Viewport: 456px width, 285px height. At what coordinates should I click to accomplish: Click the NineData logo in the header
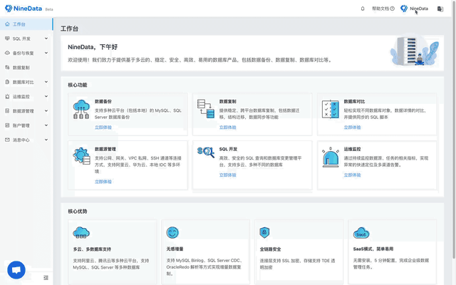pos(24,9)
